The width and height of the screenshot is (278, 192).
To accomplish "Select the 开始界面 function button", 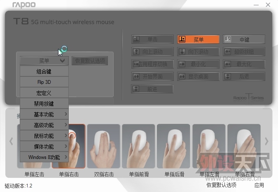I will tap(152, 76).
